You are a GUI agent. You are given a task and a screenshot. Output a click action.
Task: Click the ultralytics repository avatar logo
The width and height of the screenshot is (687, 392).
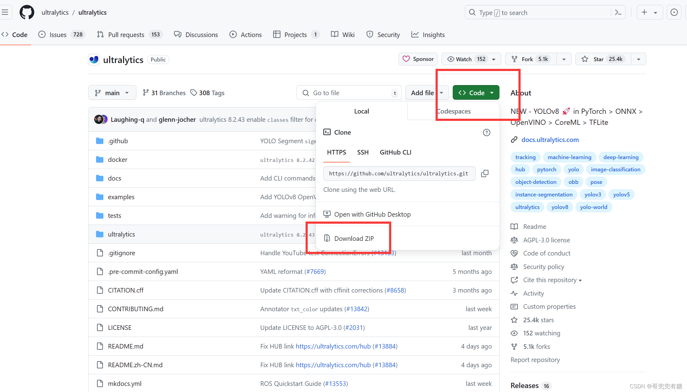(x=94, y=59)
